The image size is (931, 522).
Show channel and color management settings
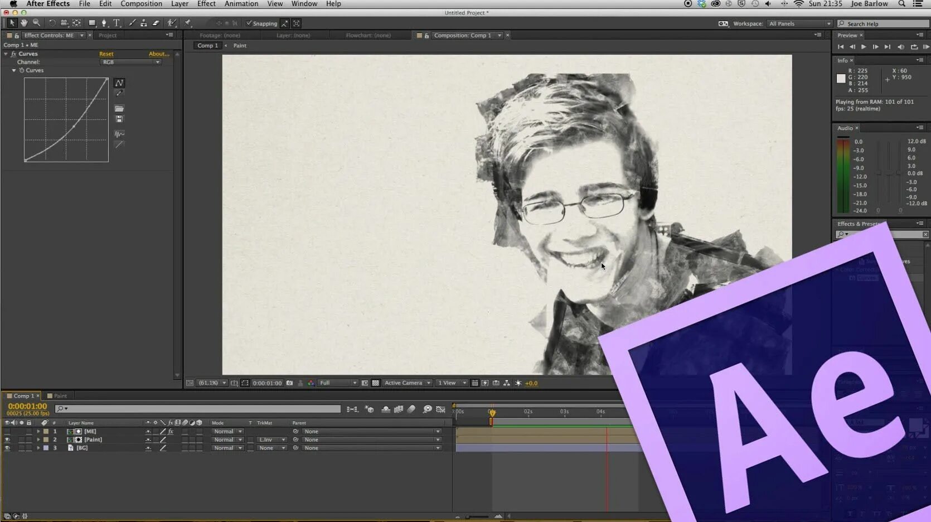311,383
